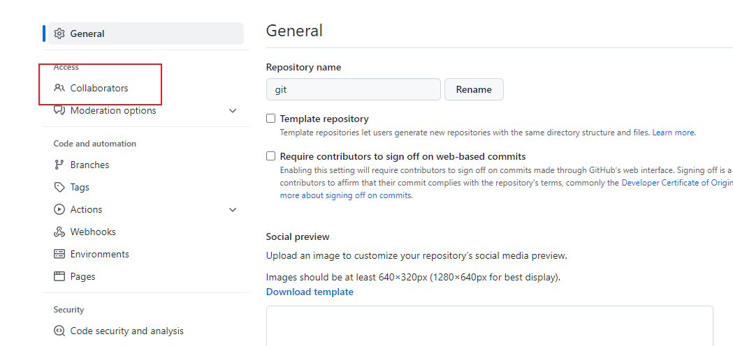Click the tag icon beside Tags
The height and width of the screenshot is (346, 733).
(59, 187)
